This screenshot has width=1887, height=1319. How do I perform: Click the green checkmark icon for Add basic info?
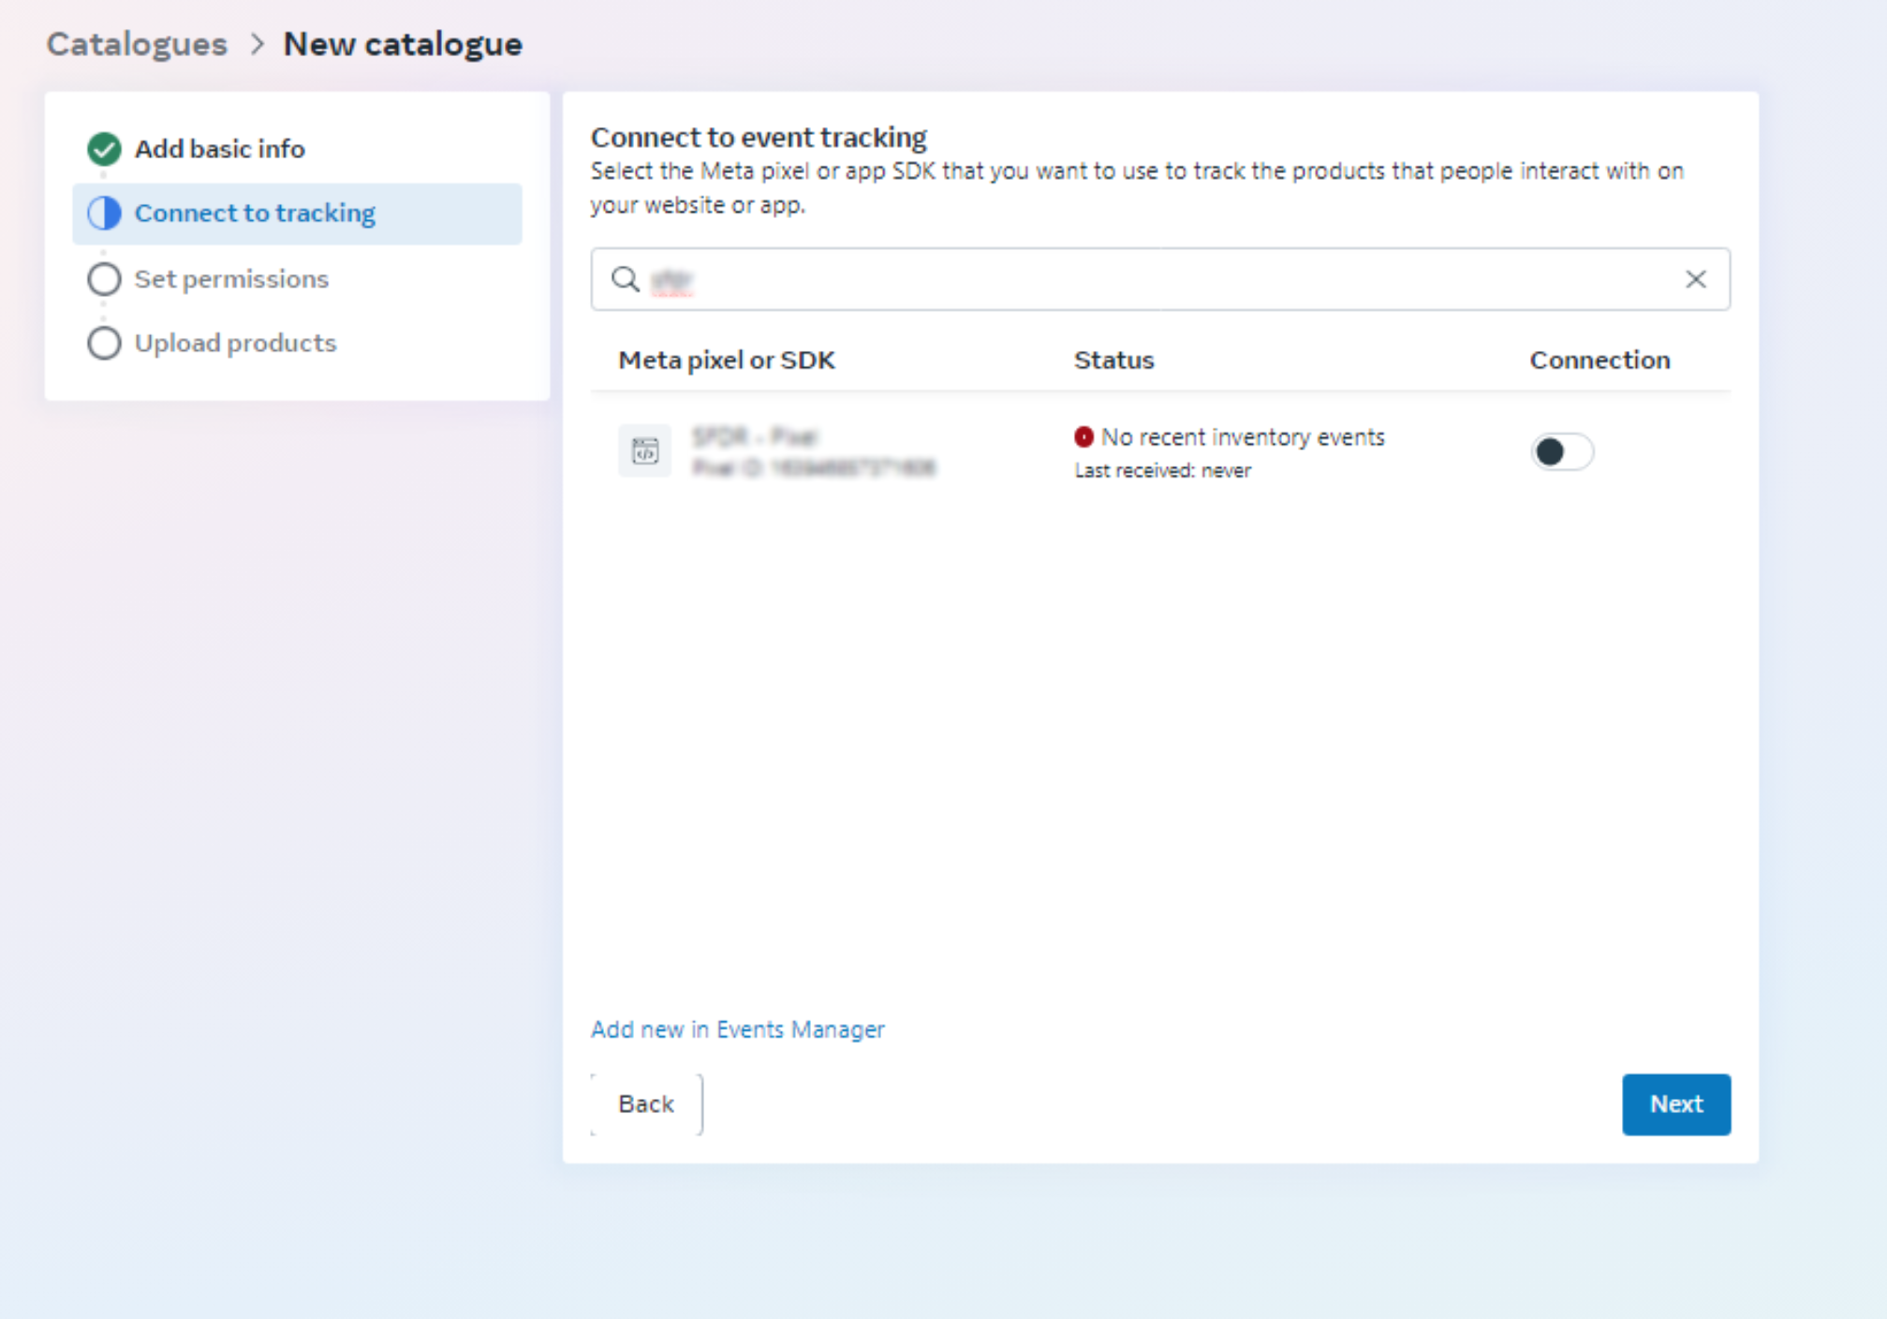coord(104,149)
